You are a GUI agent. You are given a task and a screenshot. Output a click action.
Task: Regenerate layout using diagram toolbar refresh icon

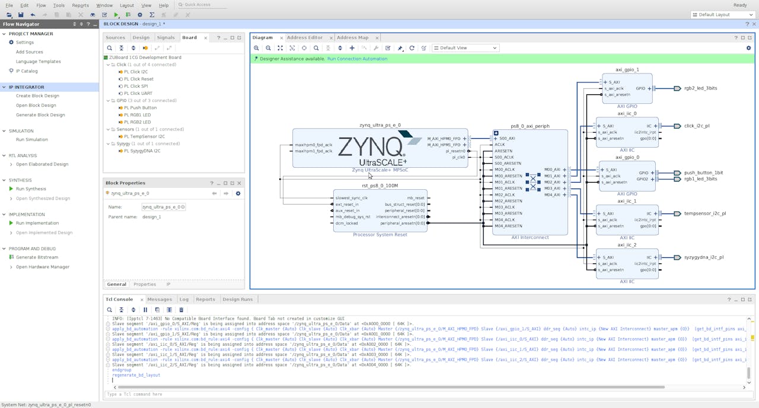coord(412,48)
